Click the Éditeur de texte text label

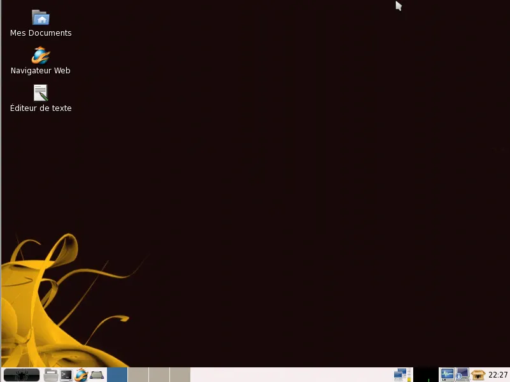click(41, 108)
